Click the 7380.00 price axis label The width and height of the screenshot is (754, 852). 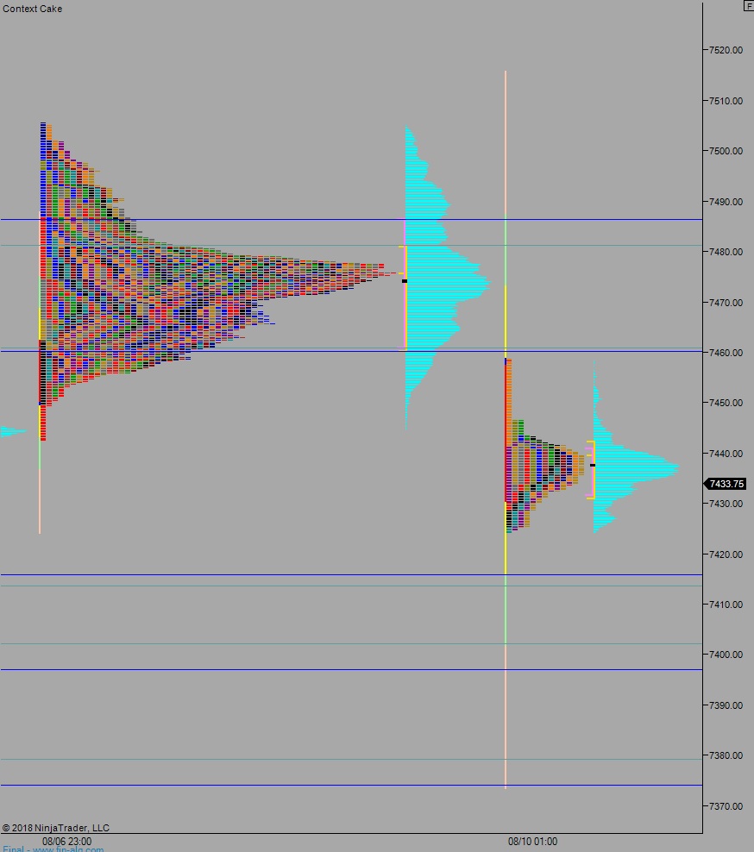coord(726,755)
